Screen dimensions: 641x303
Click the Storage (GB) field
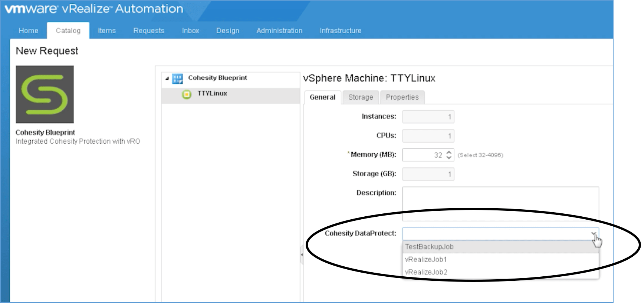point(428,174)
